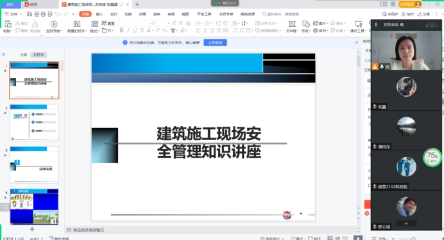This screenshot has width=444, height=240.
Task: Open the Design ribbon tab
Action: tap(114, 14)
